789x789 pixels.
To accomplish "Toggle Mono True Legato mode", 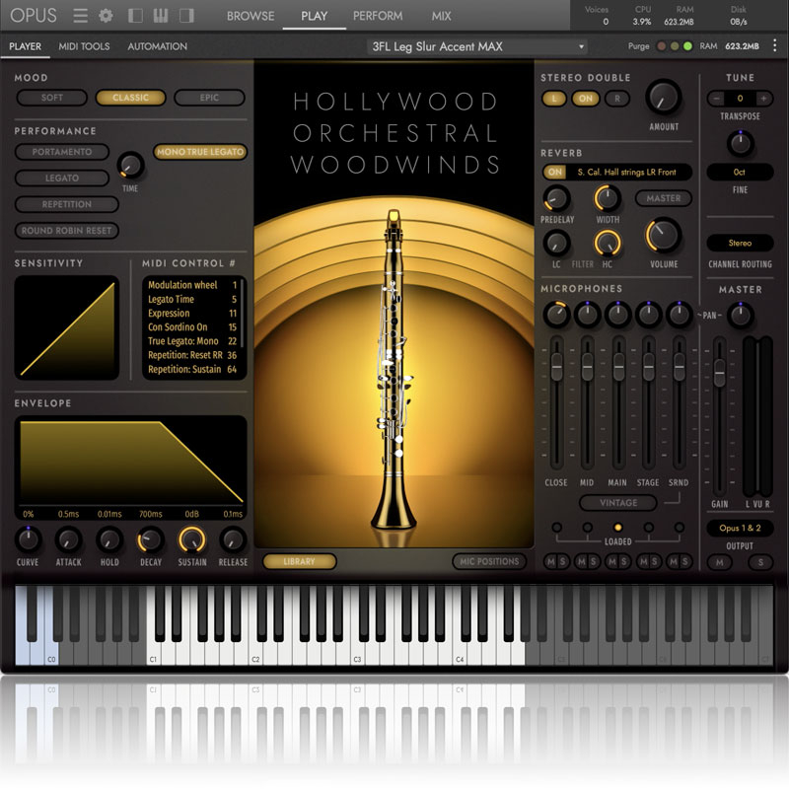I will point(200,152).
